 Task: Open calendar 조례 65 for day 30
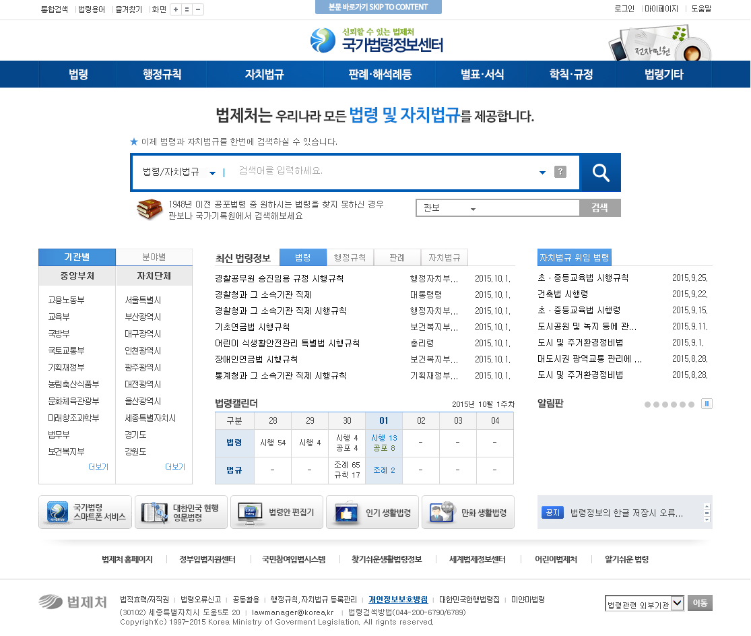pyautogui.click(x=348, y=465)
